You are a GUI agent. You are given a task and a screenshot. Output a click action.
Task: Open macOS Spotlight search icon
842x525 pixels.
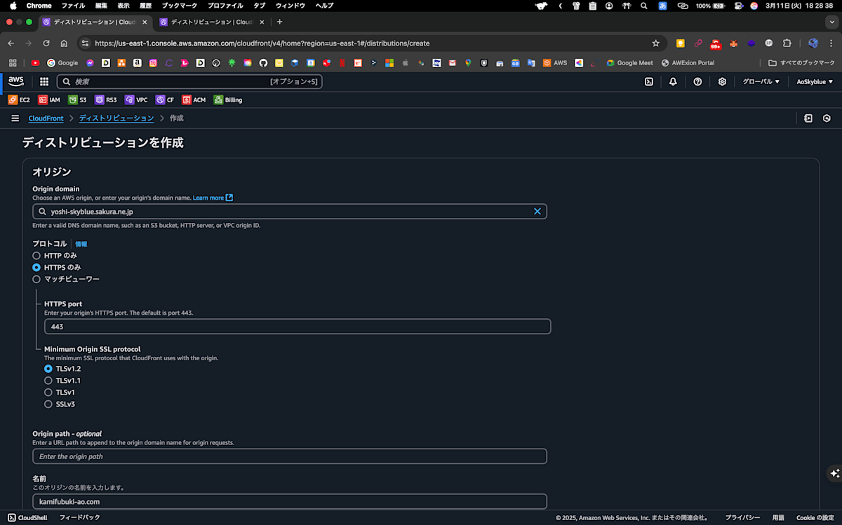(x=644, y=6)
